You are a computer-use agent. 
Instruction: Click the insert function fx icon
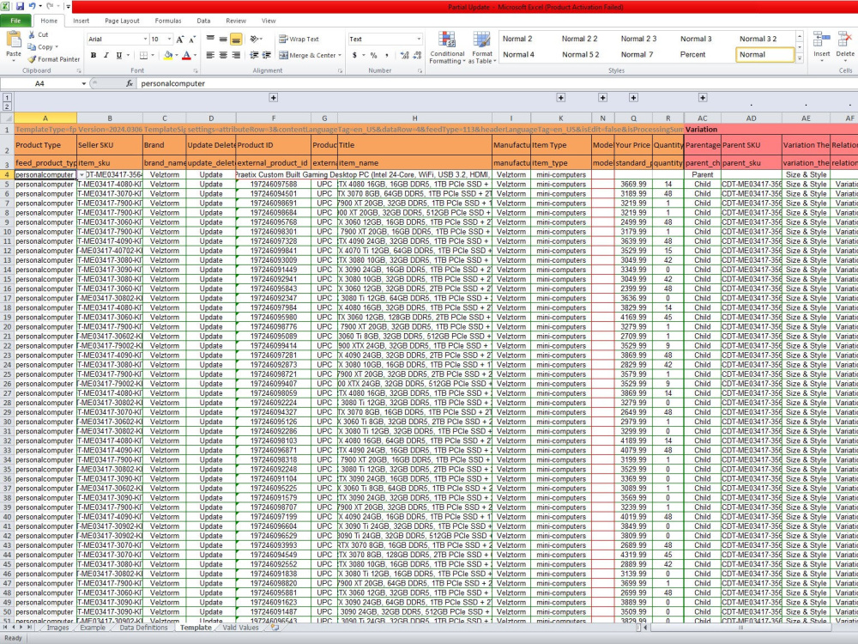130,83
